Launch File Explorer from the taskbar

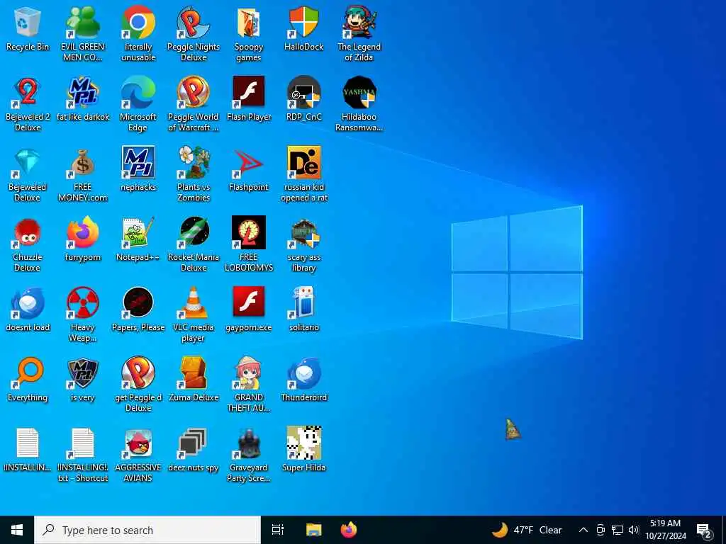coord(313,530)
